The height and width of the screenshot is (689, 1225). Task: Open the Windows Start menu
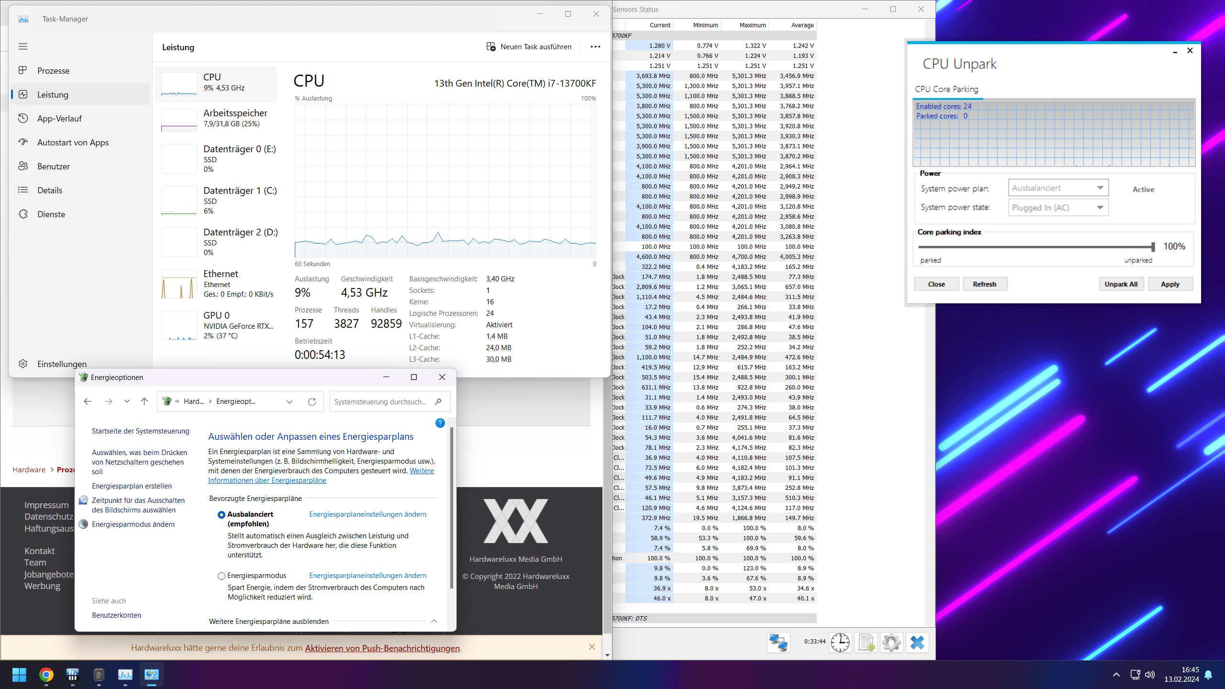[20, 675]
